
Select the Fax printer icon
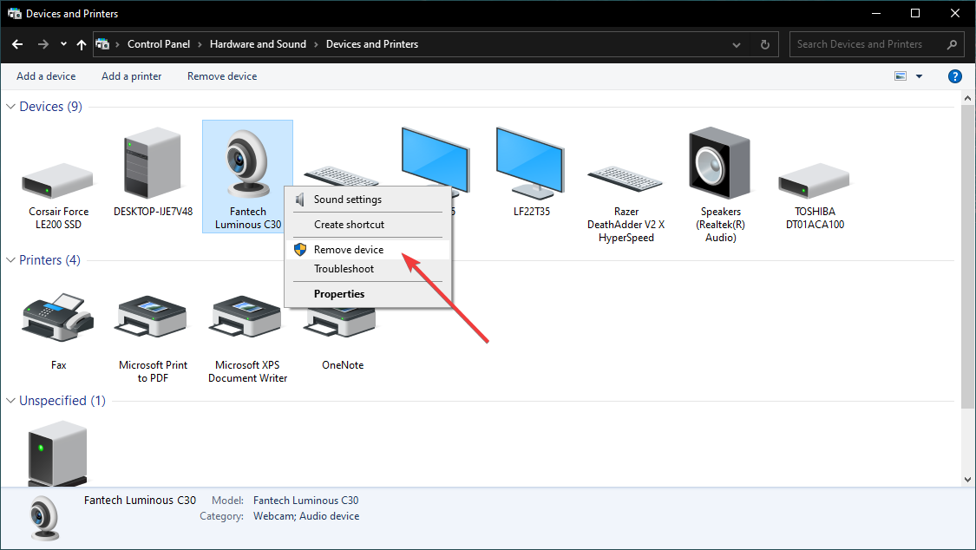(x=58, y=318)
